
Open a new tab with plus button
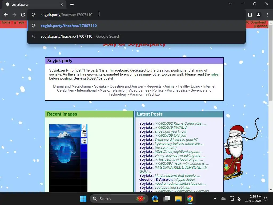[72, 5]
